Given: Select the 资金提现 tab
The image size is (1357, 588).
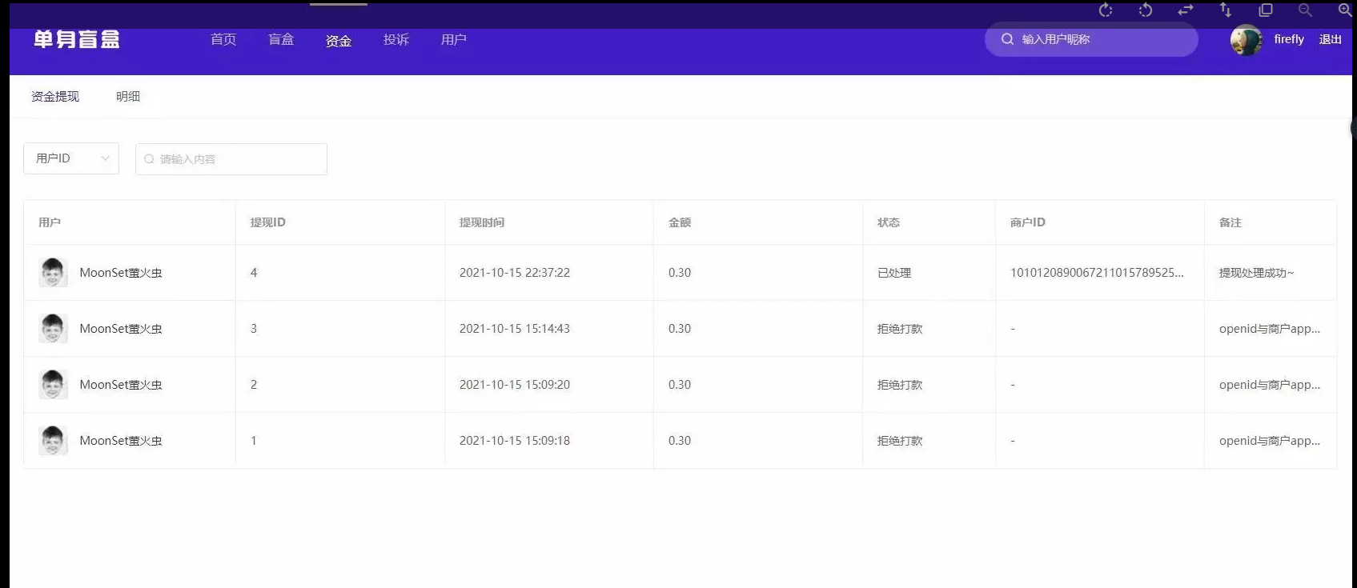Looking at the screenshot, I should 55,97.
